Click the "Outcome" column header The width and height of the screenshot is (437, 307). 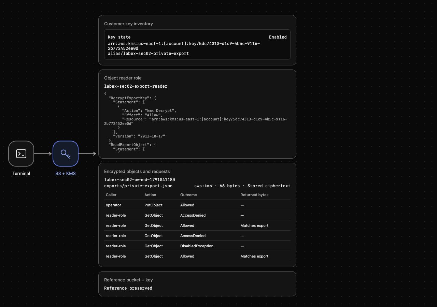(188, 195)
